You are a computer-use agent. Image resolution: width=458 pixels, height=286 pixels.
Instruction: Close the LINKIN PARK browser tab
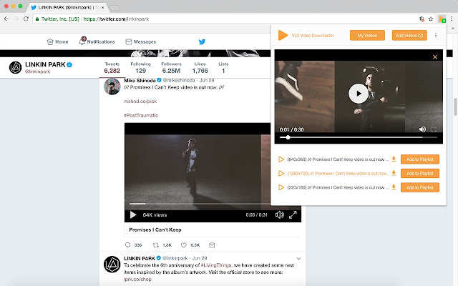102,7
